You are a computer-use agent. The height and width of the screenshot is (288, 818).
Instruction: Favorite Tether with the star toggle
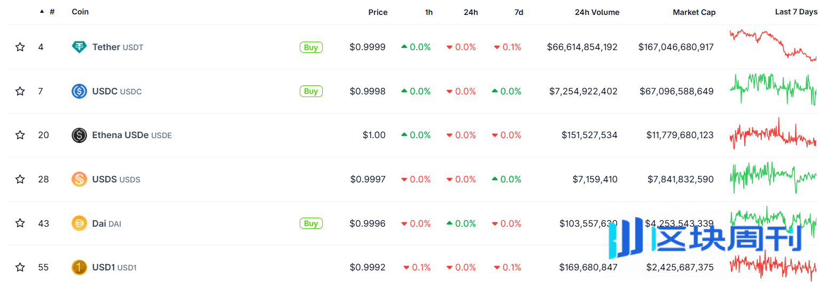pyautogui.click(x=20, y=47)
